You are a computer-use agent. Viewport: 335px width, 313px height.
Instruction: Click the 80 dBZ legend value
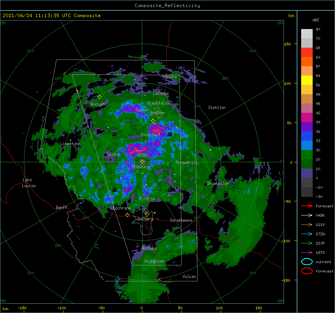318,29
